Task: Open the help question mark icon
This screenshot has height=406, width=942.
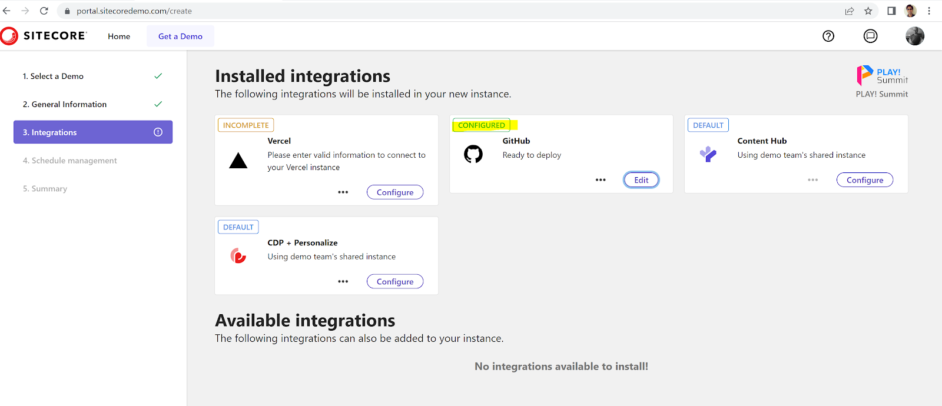Action: [x=828, y=36]
